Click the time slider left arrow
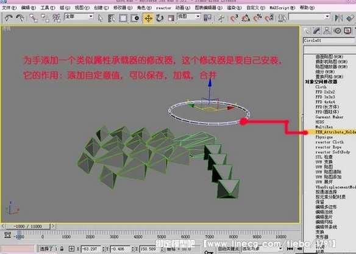 tap(2, 227)
